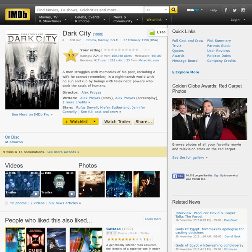Open the Watchlist button dropdown arrow
The image size is (252, 252).
click(x=95, y=121)
